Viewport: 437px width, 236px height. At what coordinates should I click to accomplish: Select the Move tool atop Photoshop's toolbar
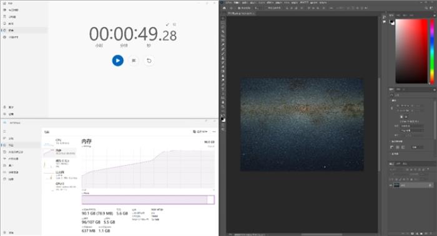[x=223, y=18]
